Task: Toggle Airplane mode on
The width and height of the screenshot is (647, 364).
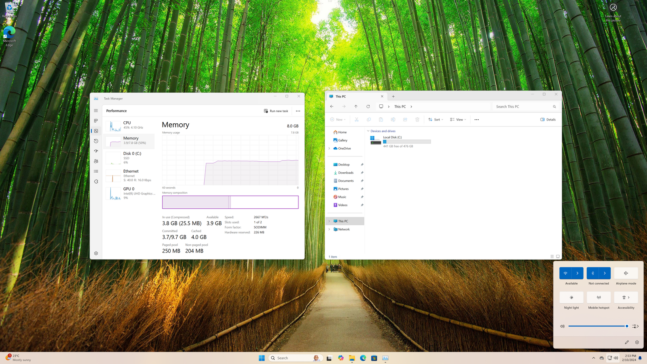Action: pos(626,273)
